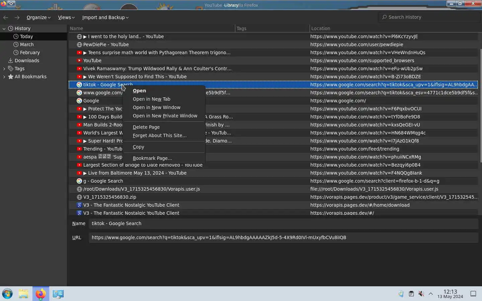The image size is (482, 301).
Task: Open the Import and Backup dropdown
Action: point(105,17)
